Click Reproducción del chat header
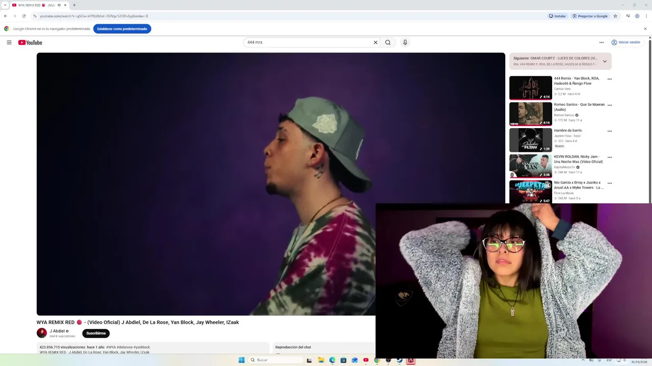Viewport: 652px width, 366px height. [x=293, y=347]
